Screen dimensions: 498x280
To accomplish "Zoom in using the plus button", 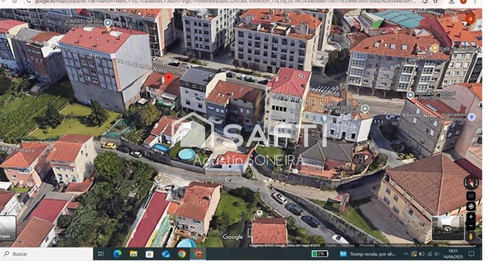I will [471, 216].
